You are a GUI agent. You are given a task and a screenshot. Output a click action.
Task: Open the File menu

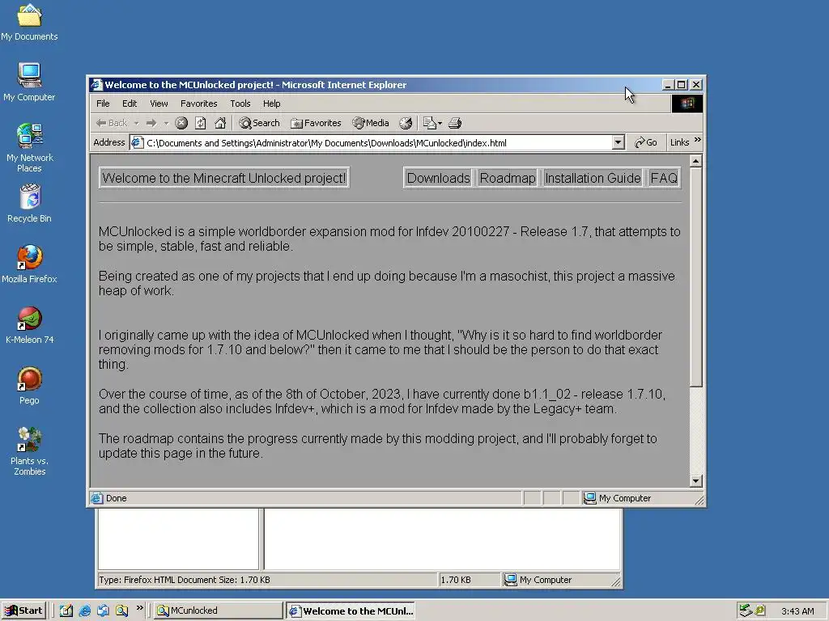[103, 103]
